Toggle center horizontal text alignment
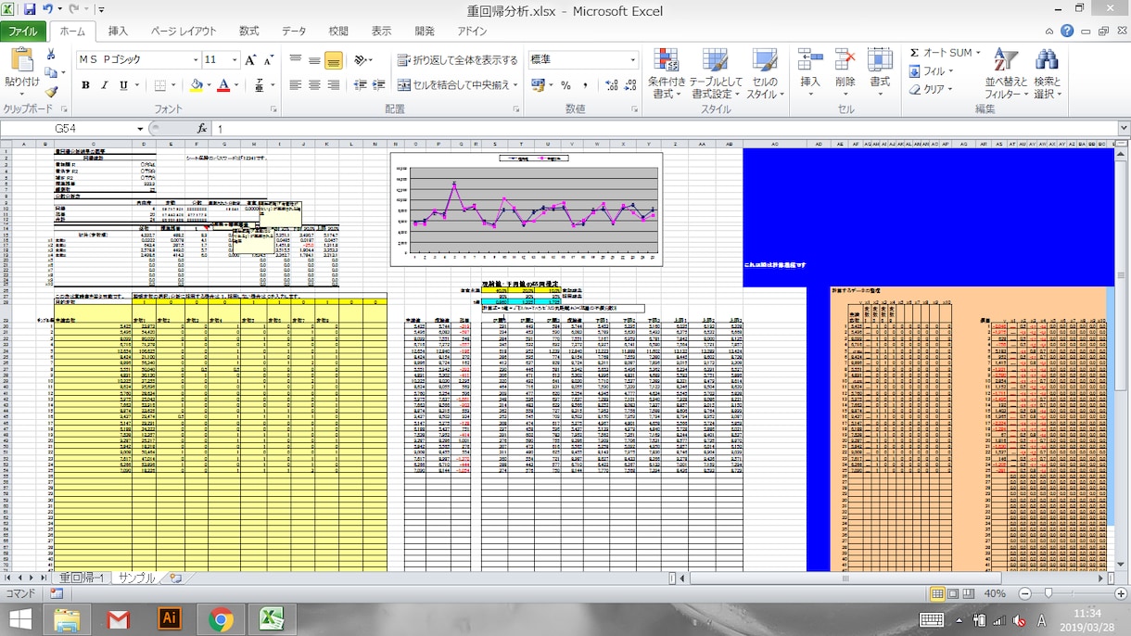 click(314, 85)
